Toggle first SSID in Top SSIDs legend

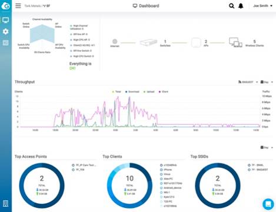pos(255,165)
